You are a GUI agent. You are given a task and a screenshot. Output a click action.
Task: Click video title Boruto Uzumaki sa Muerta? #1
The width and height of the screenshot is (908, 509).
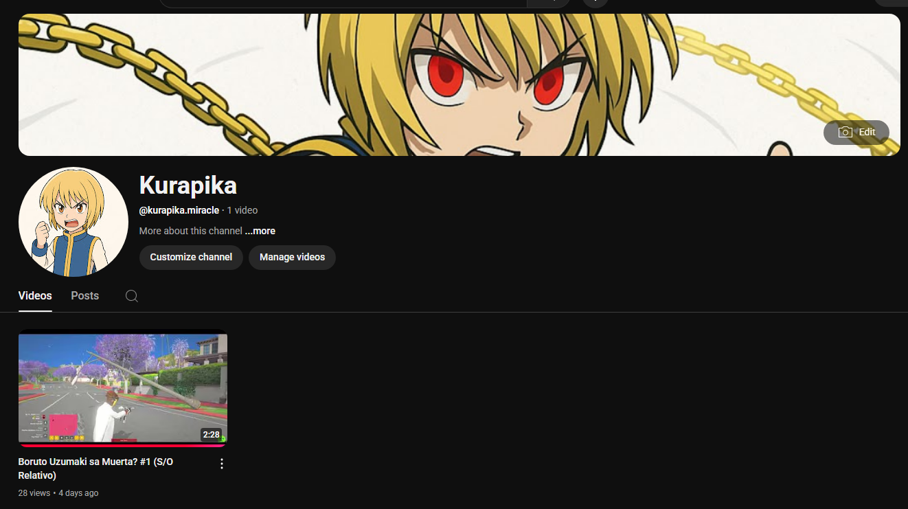point(95,468)
